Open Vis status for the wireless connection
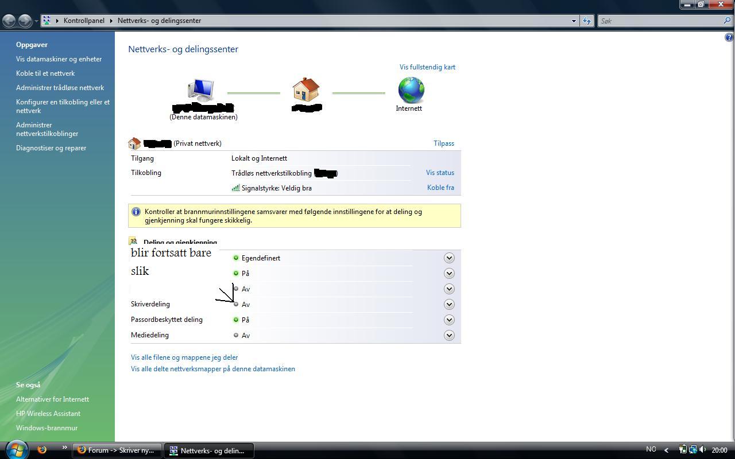 (x=440, y=173)
